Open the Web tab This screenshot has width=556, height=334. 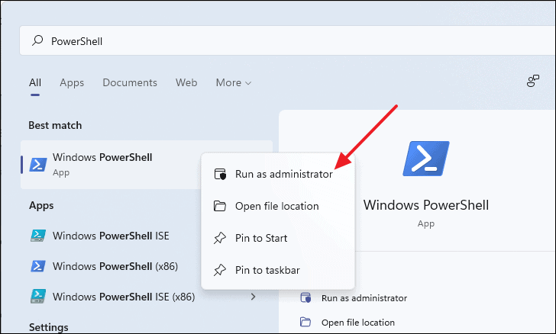coord(186,82)
